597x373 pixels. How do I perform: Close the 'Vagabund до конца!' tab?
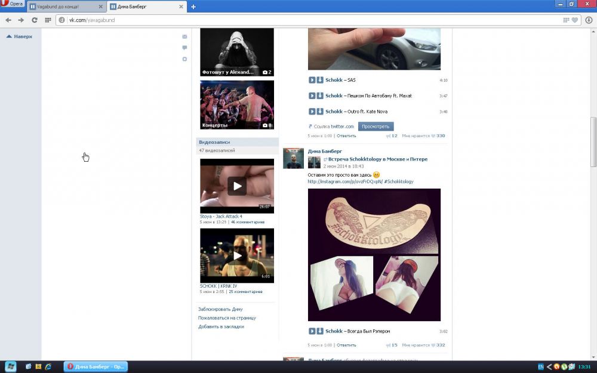coord(100,7)
